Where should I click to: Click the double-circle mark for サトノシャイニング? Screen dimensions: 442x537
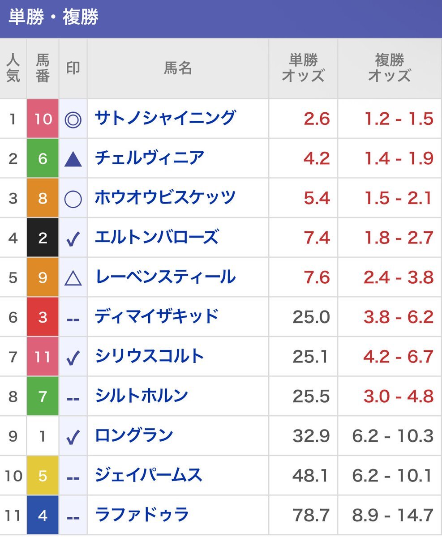click(73, 119)
